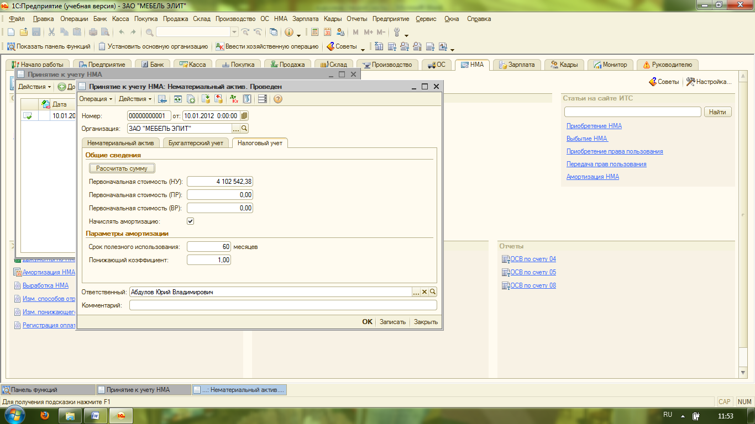Click the Комментарий input field
This screenshot has height=424, width=755.
(x=283, y=305)
